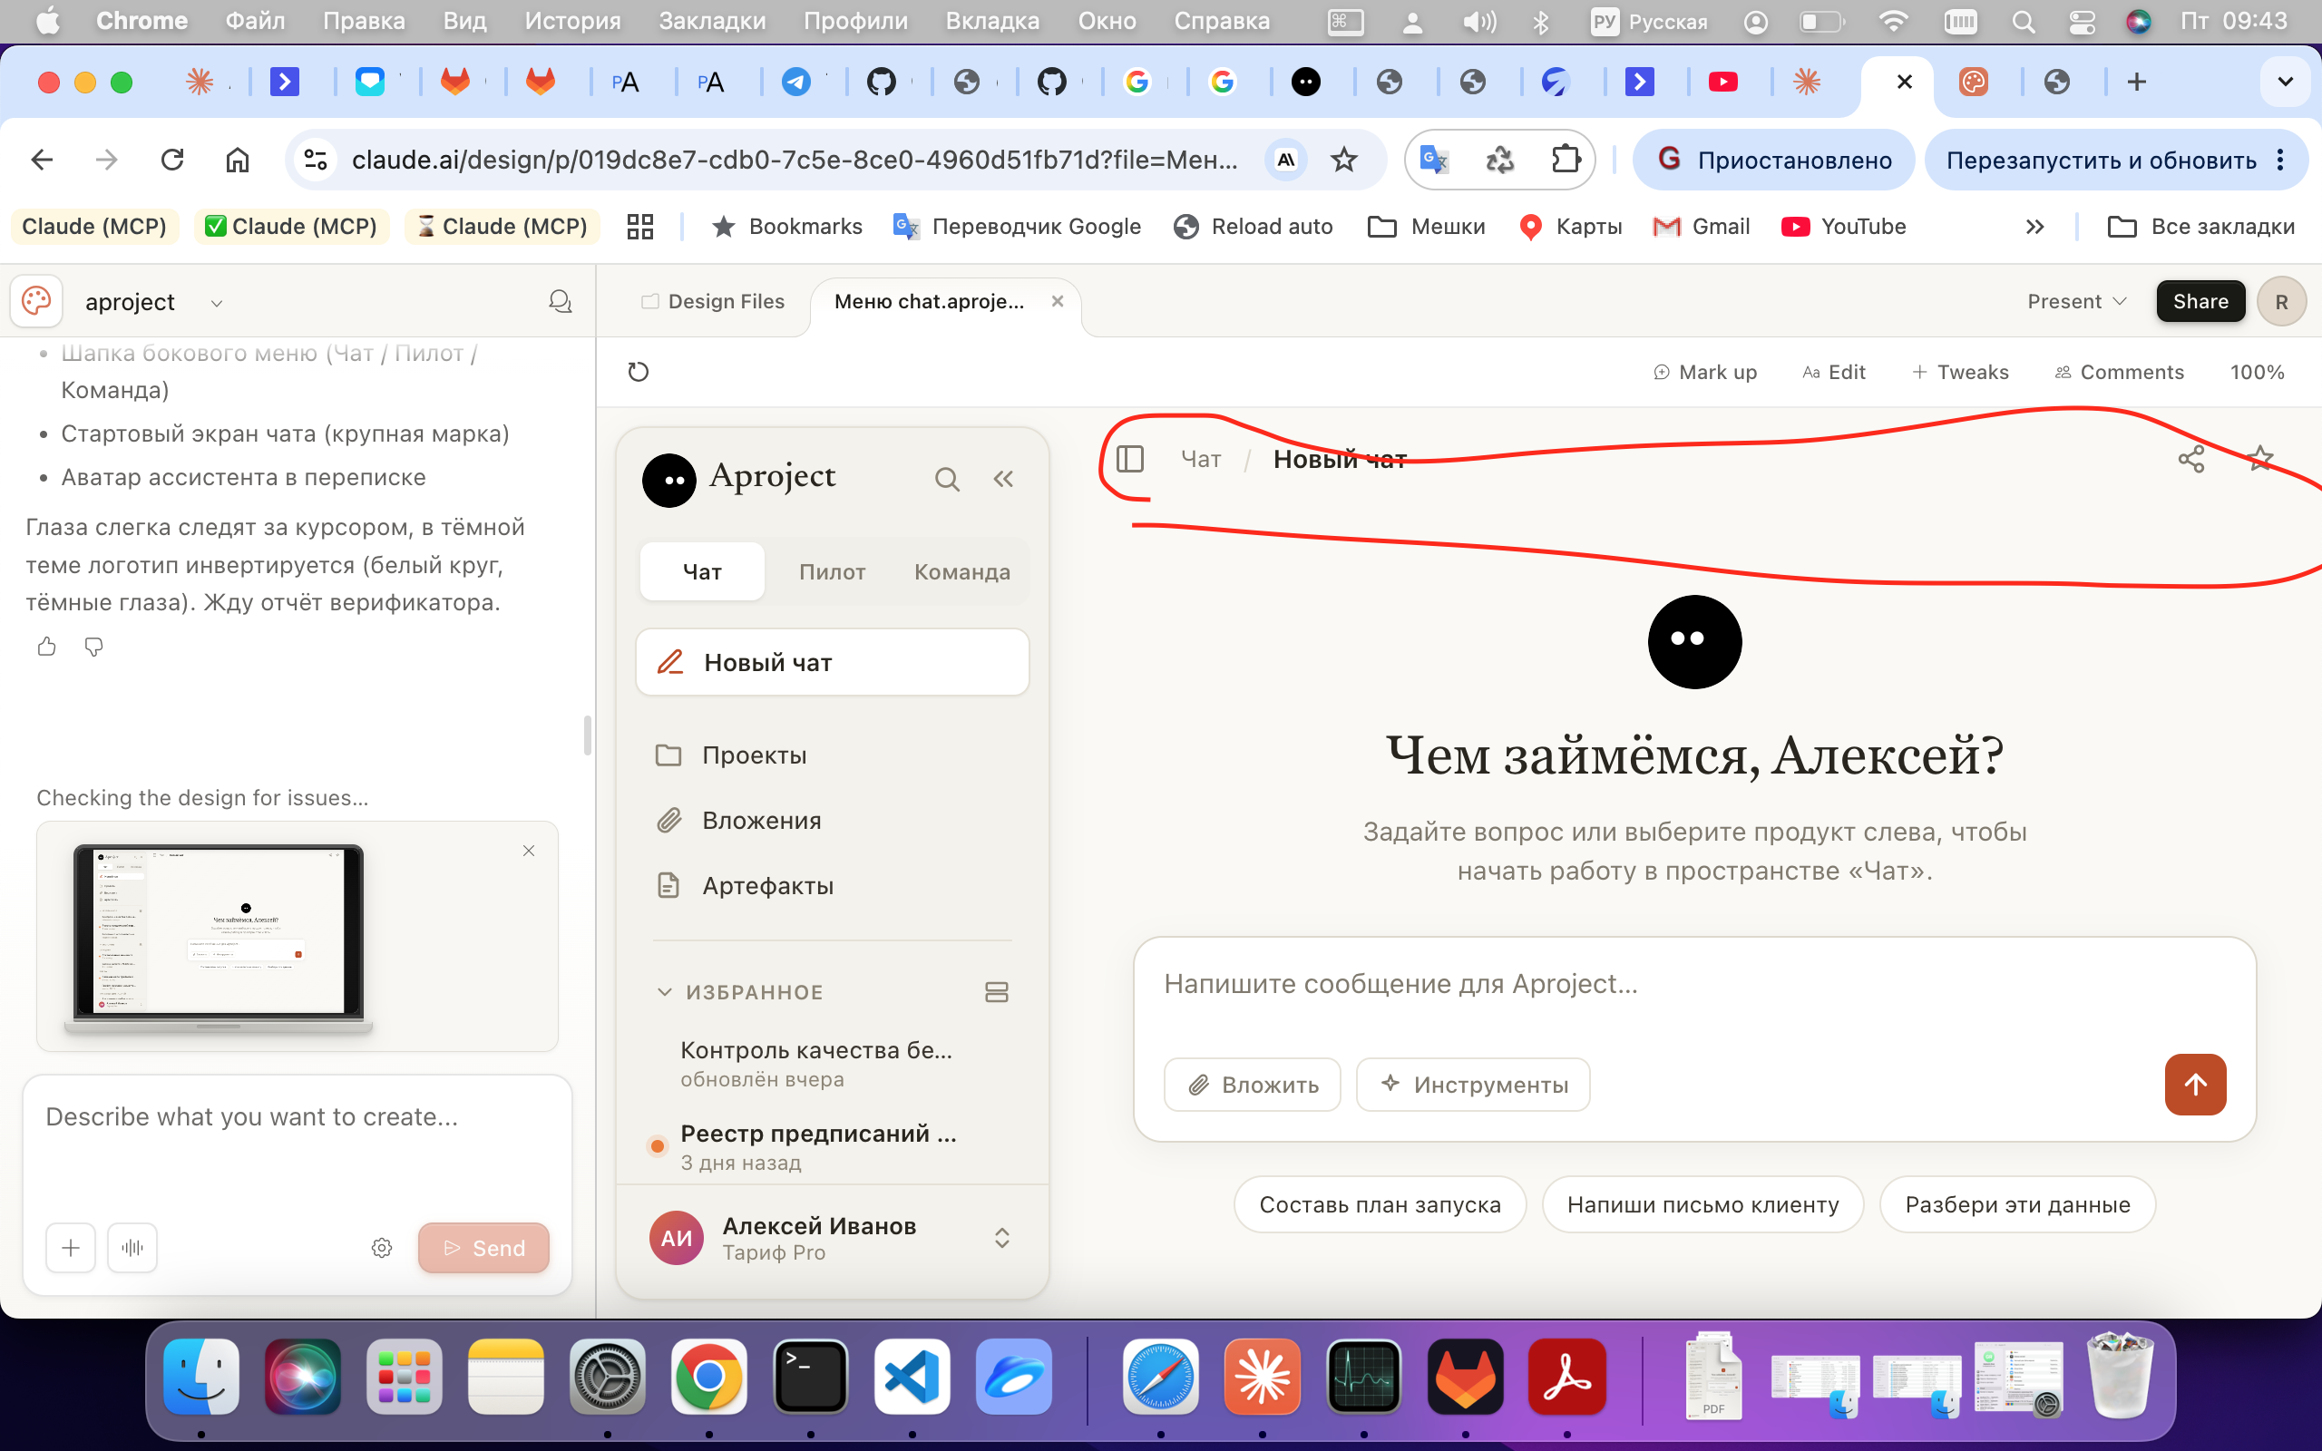Switch to the Команда segment tab
Image resolution: width=2322 pixels, height=1451 pixels.
coord(961,572)
